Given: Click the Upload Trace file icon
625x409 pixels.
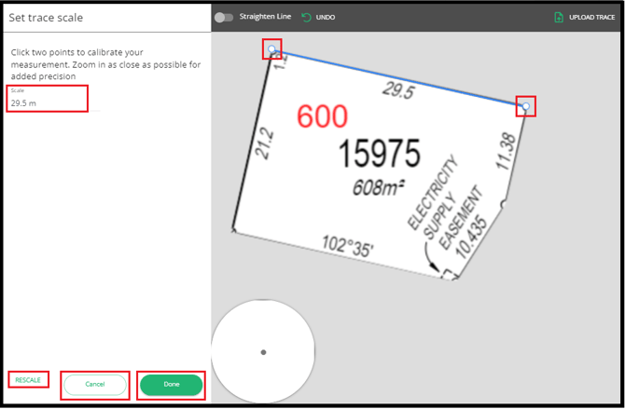Looking at the screenshot, I should point(558,17).
